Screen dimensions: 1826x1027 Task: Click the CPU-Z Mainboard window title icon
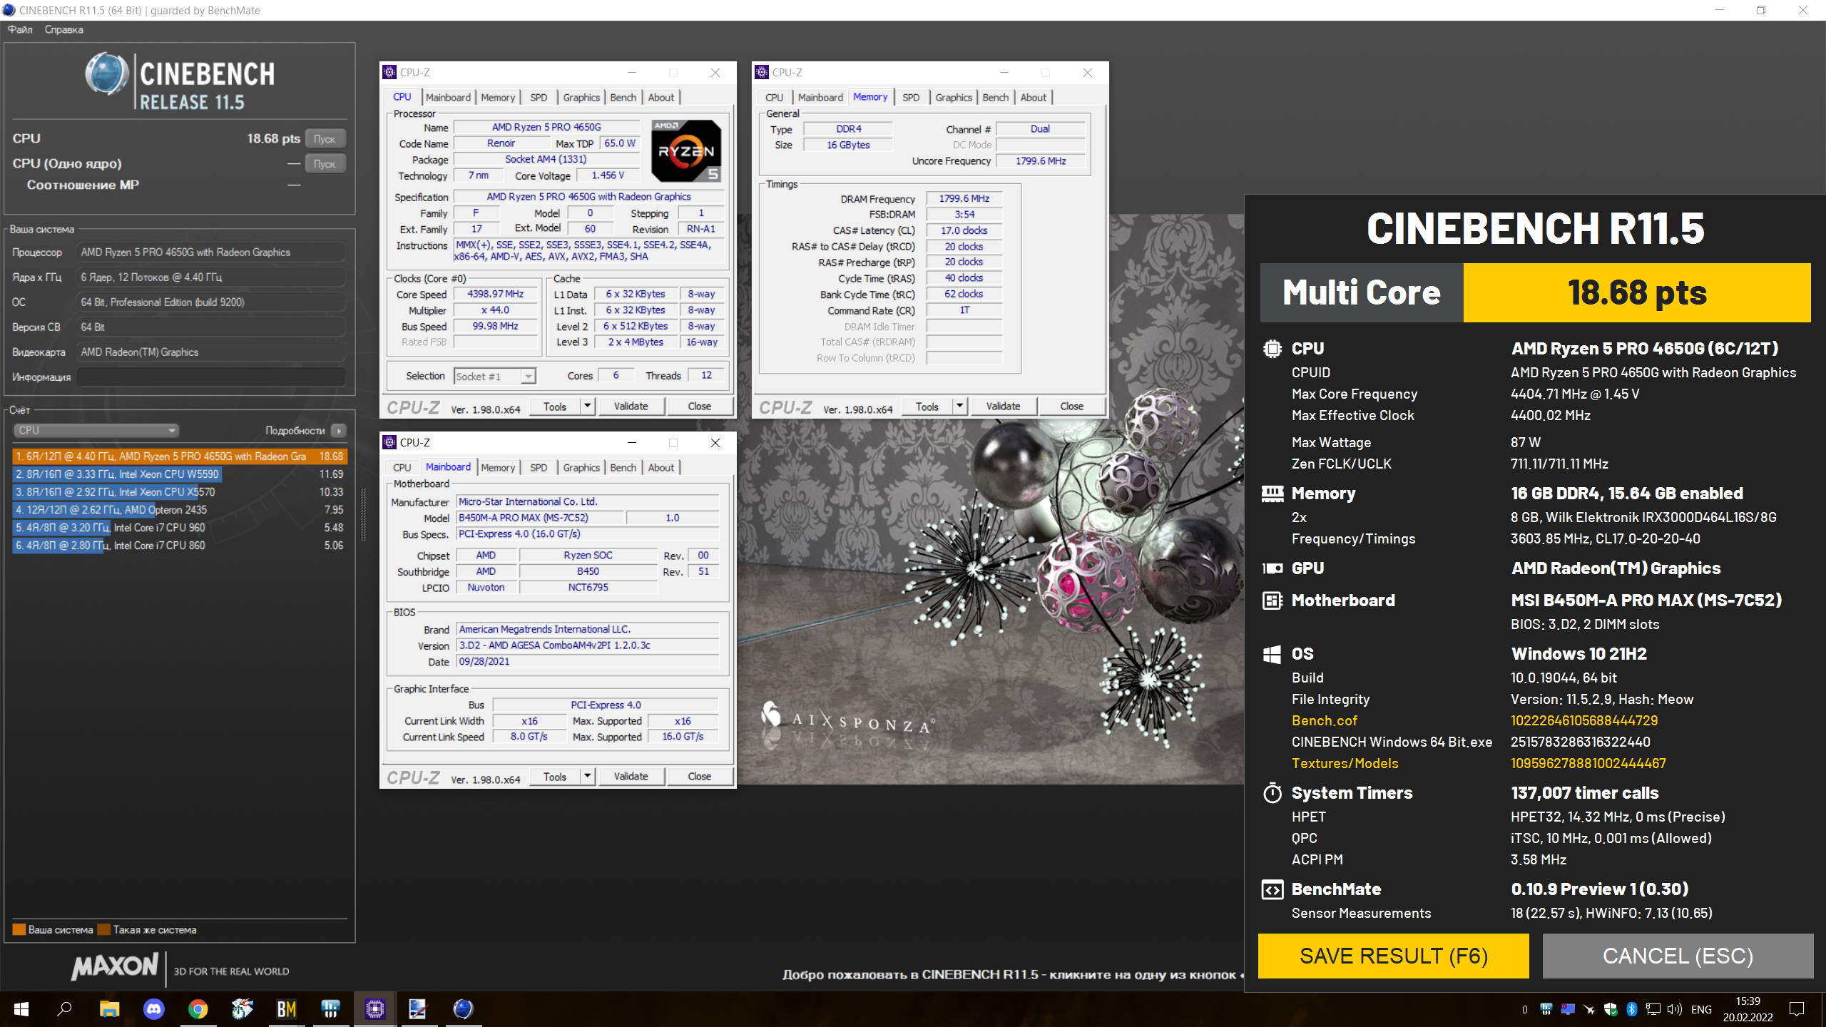pyautogui.click(x=389, y=442)
